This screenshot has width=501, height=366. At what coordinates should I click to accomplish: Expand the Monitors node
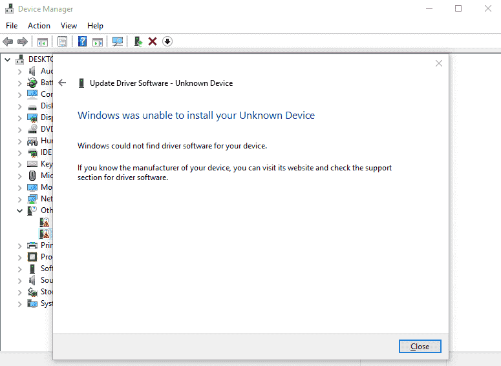coord(20,188)
